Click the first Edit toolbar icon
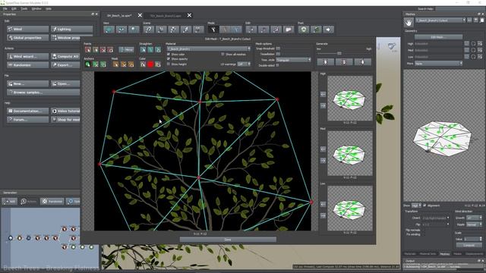Screen dimensions: 486x273 pyautogui.click(x=251, y=30)
